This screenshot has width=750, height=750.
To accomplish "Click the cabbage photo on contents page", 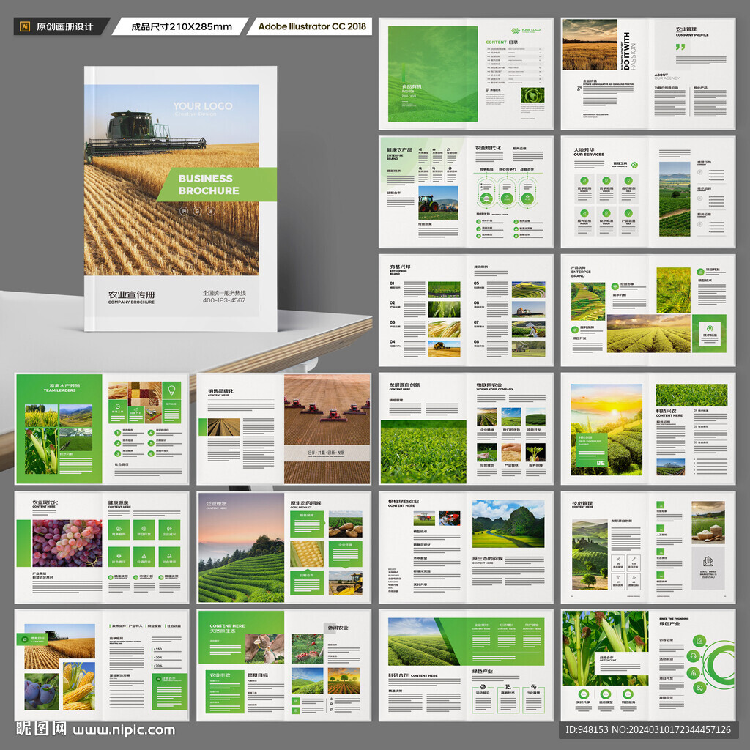I will point(532,95).
